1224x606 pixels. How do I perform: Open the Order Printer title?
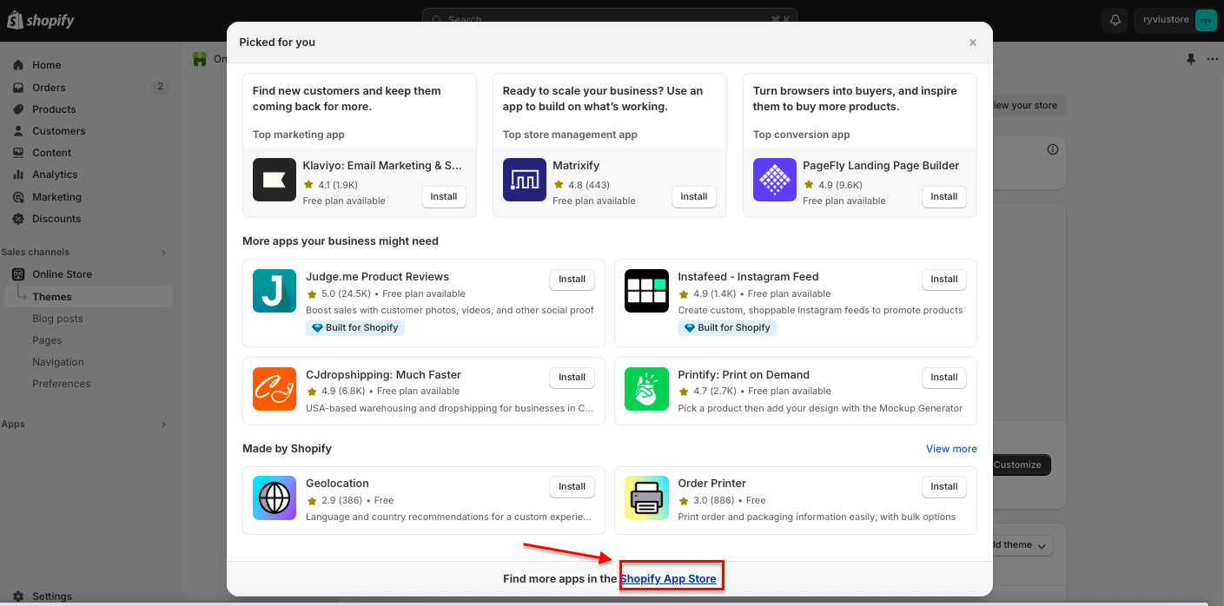[x=711, y=484]
